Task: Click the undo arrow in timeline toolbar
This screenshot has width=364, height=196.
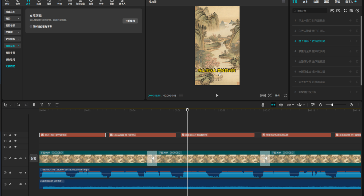Action: coord(19,105)
